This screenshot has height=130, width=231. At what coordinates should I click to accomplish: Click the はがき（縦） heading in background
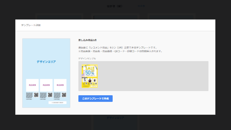pos(115,6)
